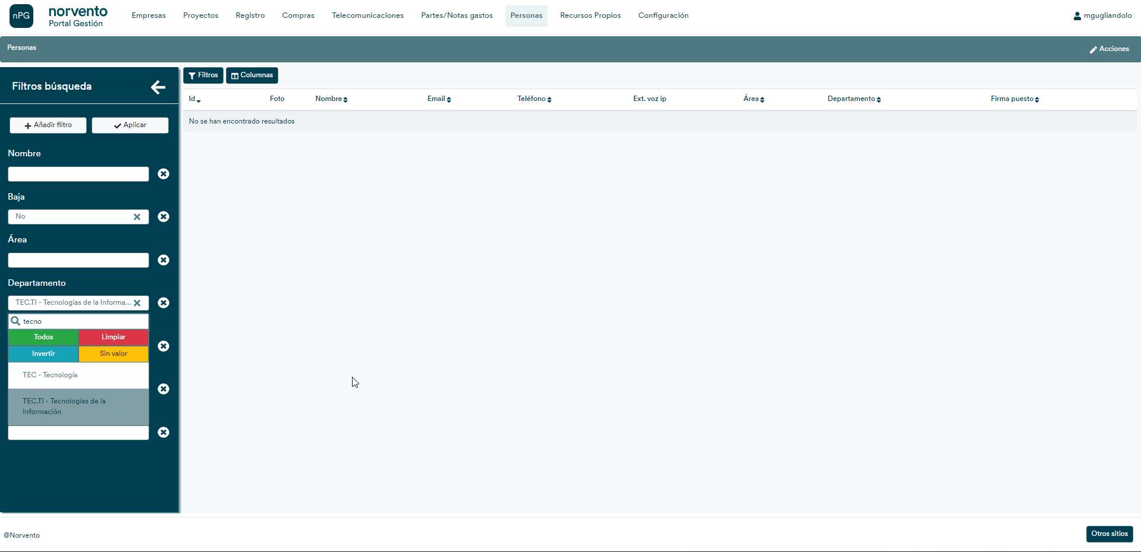Open the Proyectos menu
This screenshot has width=1141, height=552.
pyautogui.click(x=200, y=16)
